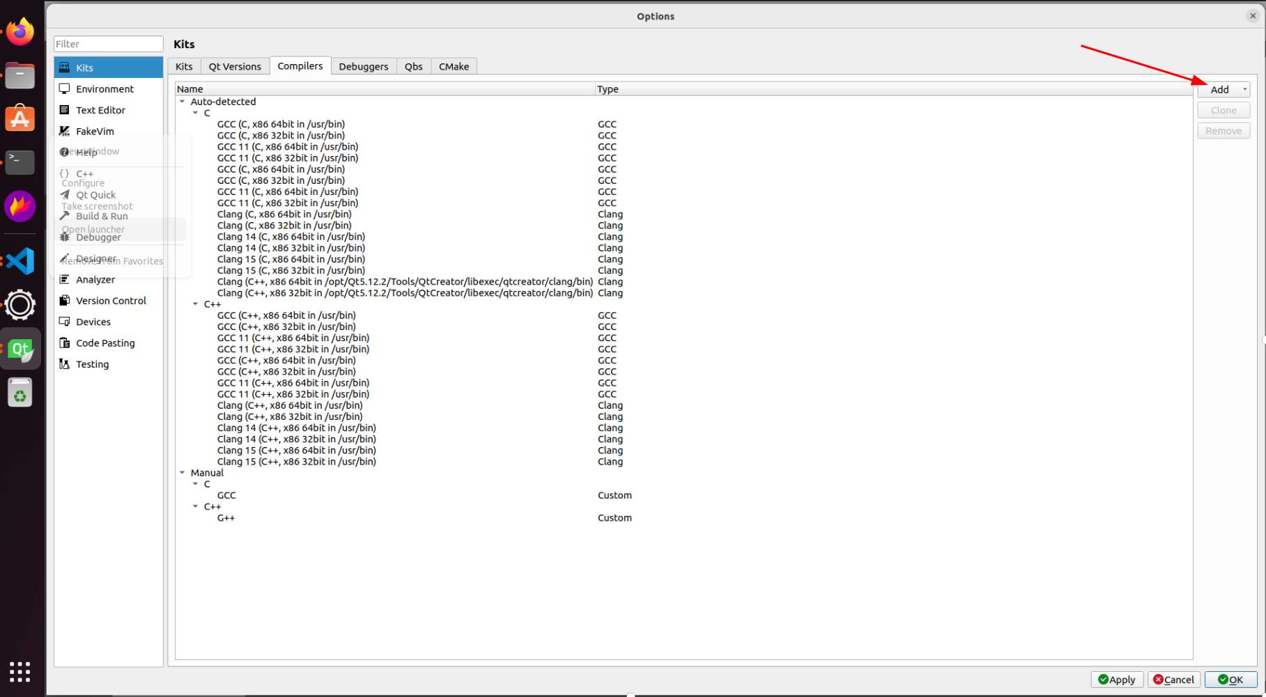Open the Analyzer settings page
Image resolution: width=1266 pixels, height=697 pixels.
coord(94,279)
